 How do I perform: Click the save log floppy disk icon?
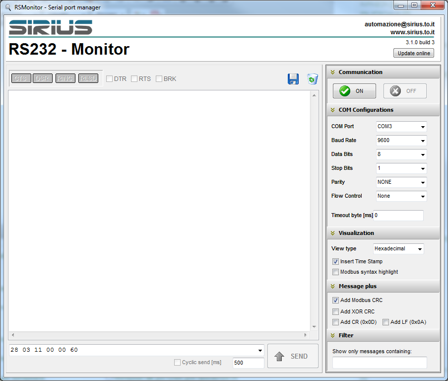(x=293, y=79)
